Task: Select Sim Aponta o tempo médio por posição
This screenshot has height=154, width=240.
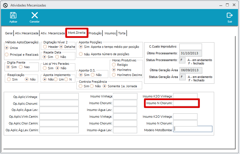Action: pyautogui.click(x=81, y=47)
